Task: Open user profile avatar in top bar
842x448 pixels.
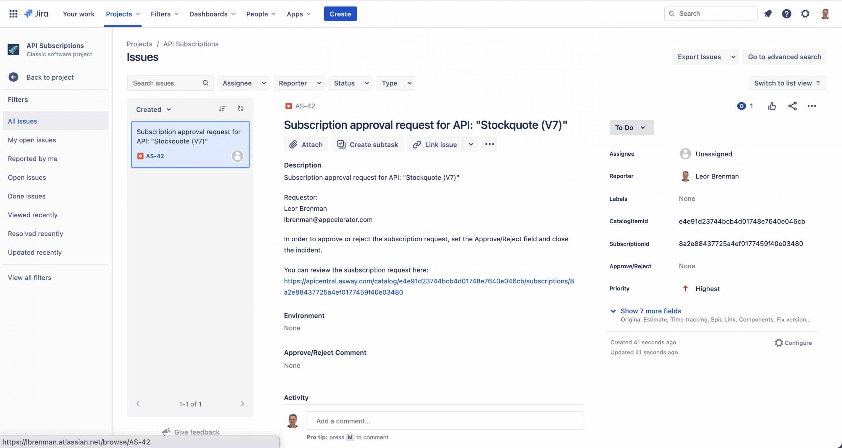Action: tap(825, 13)
